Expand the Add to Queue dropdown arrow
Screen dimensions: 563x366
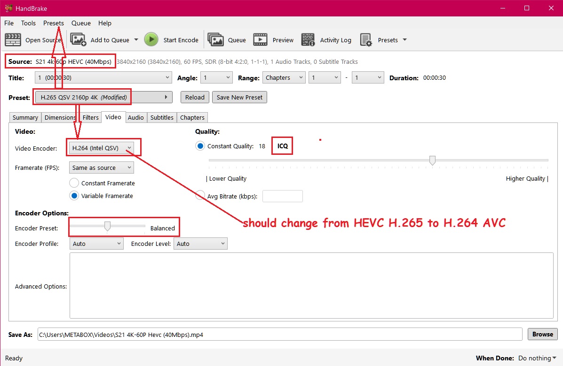point(136,40)
